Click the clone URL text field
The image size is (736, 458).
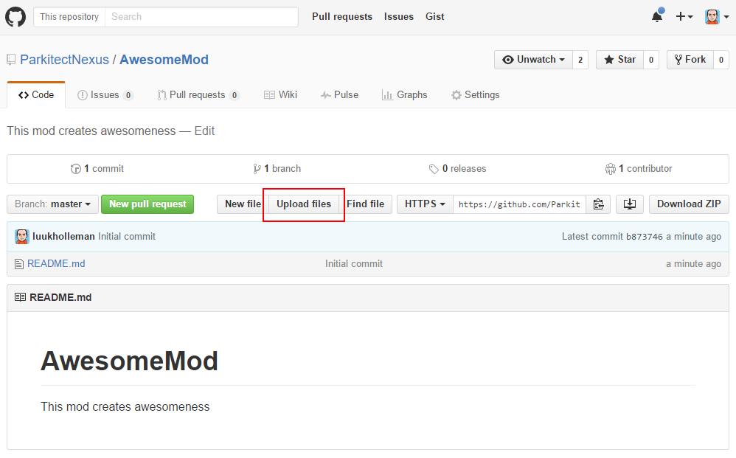(519, 204)
